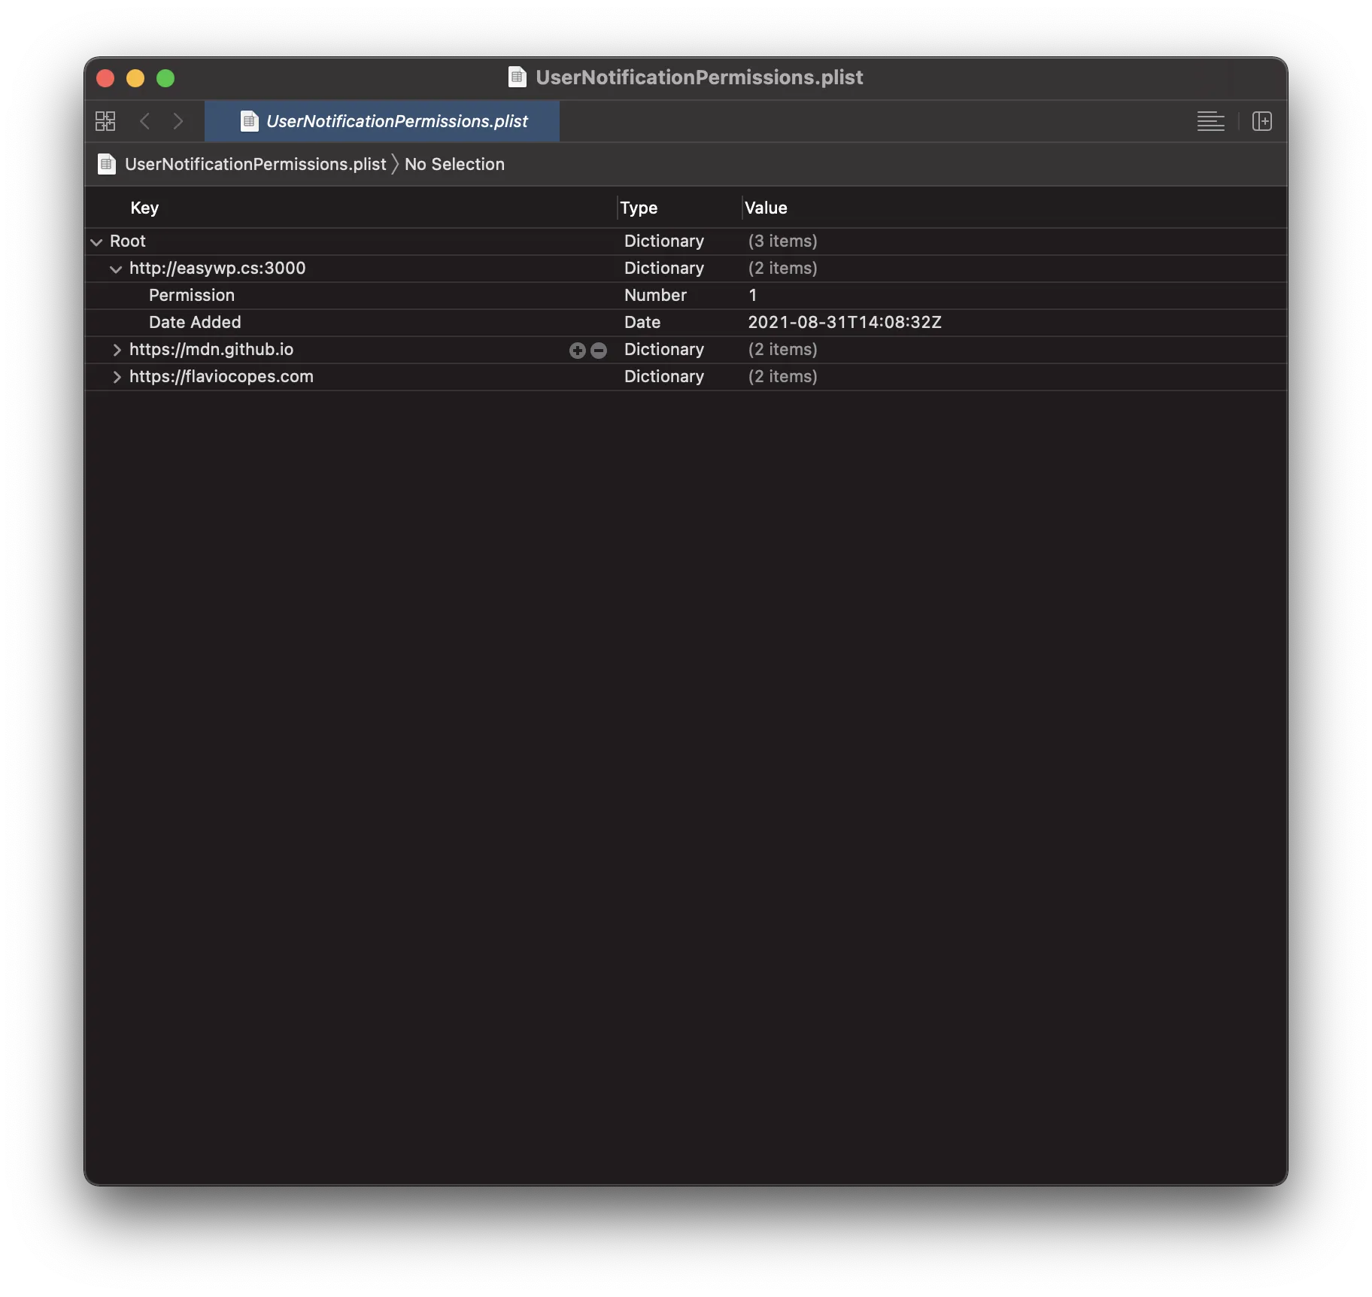Go forward with the right arrow
Screen dimensions: 1372x1297
click(178, 121)
